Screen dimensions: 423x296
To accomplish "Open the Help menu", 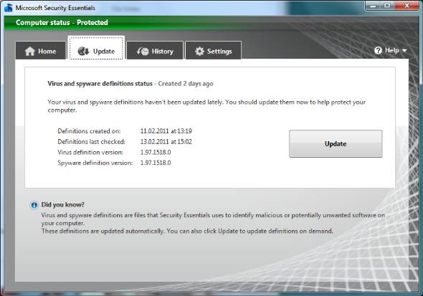I will (x=390, y=50).
